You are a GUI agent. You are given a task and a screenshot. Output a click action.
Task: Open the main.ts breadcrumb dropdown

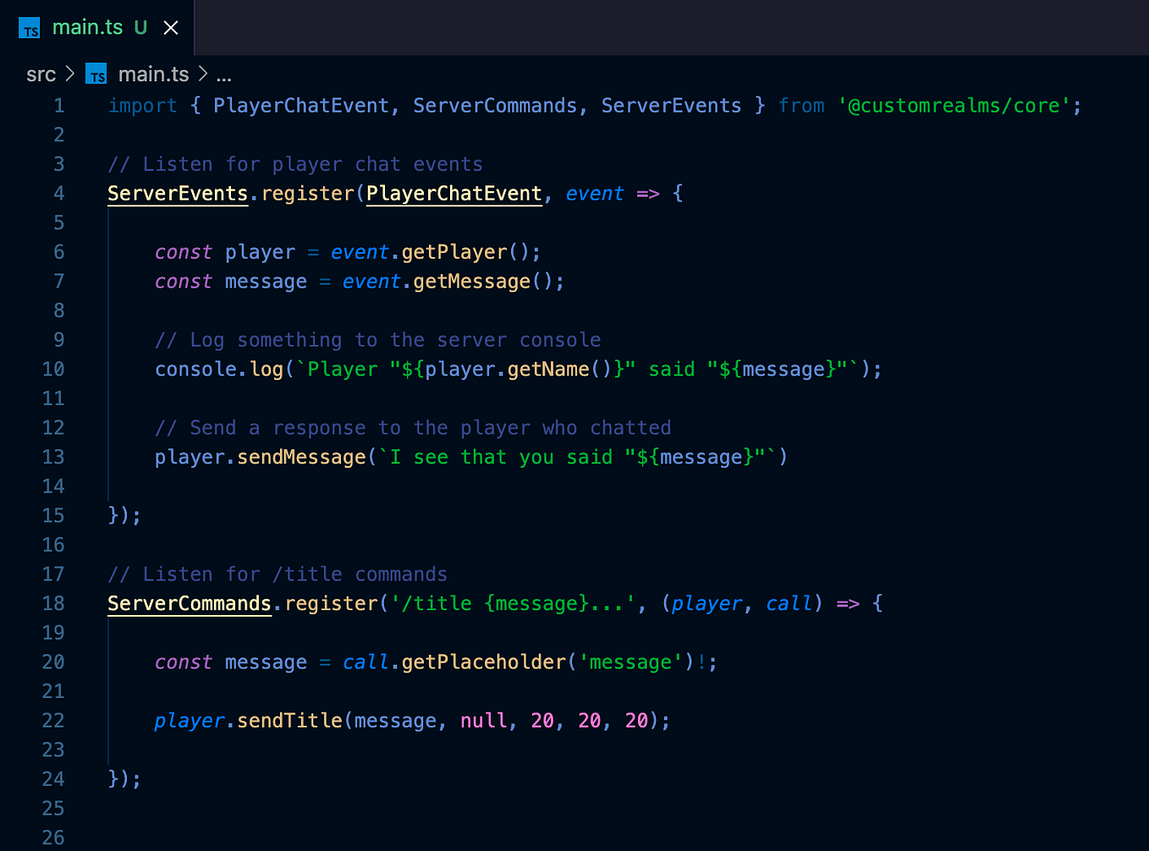(x=153, y=74)
